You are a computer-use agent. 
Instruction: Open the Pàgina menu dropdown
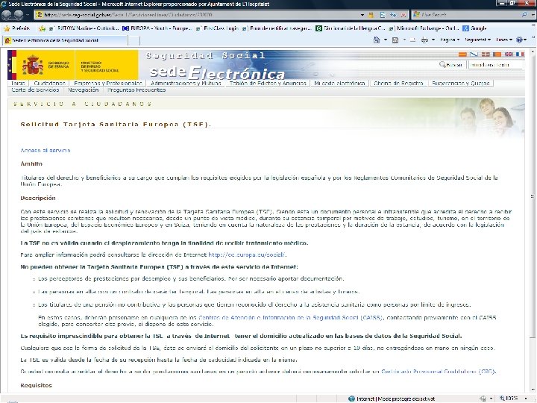point(450,40)
